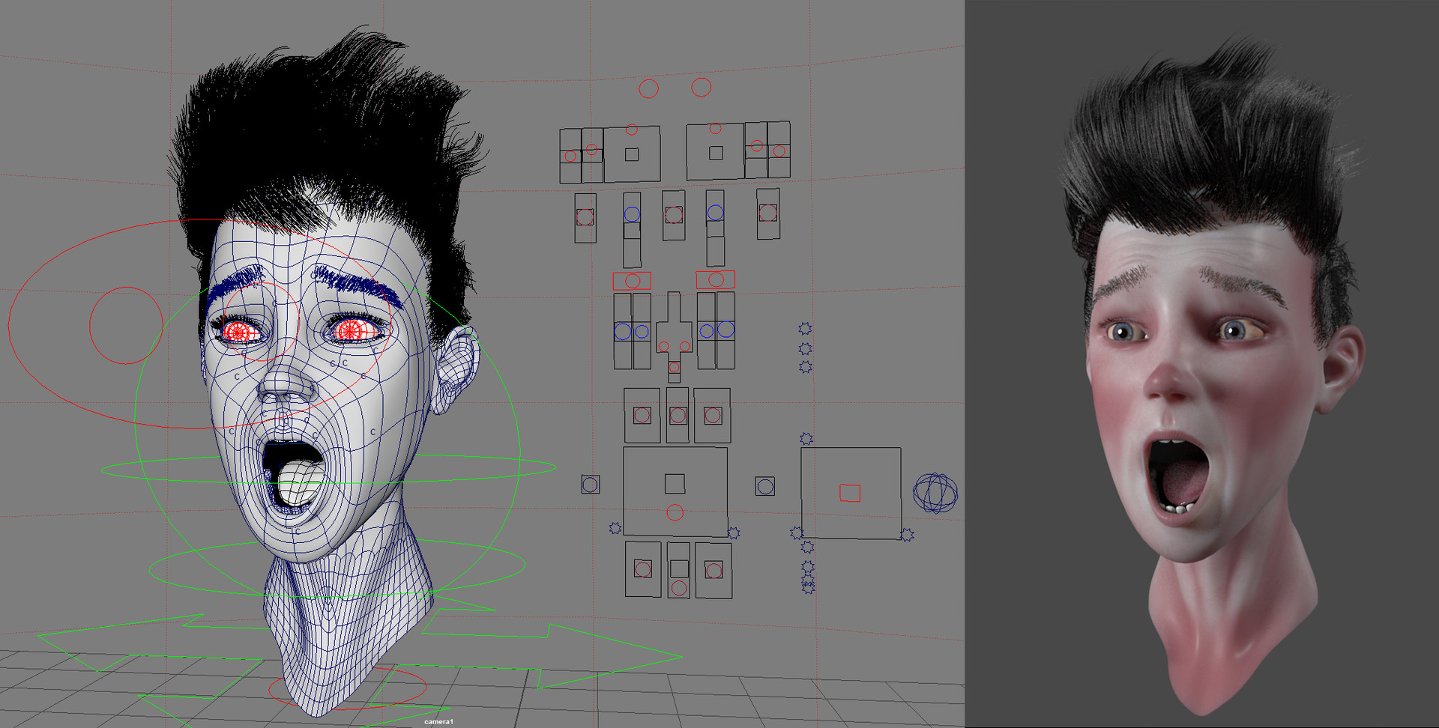
Task: Select black square handle in bottom middle box
Action: pyautogui.click(x=679, y=568)
